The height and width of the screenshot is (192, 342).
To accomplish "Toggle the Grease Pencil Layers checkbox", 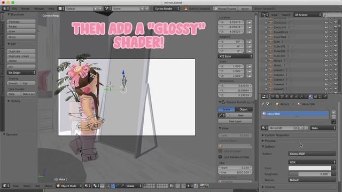I will click(x=223, y=102).
